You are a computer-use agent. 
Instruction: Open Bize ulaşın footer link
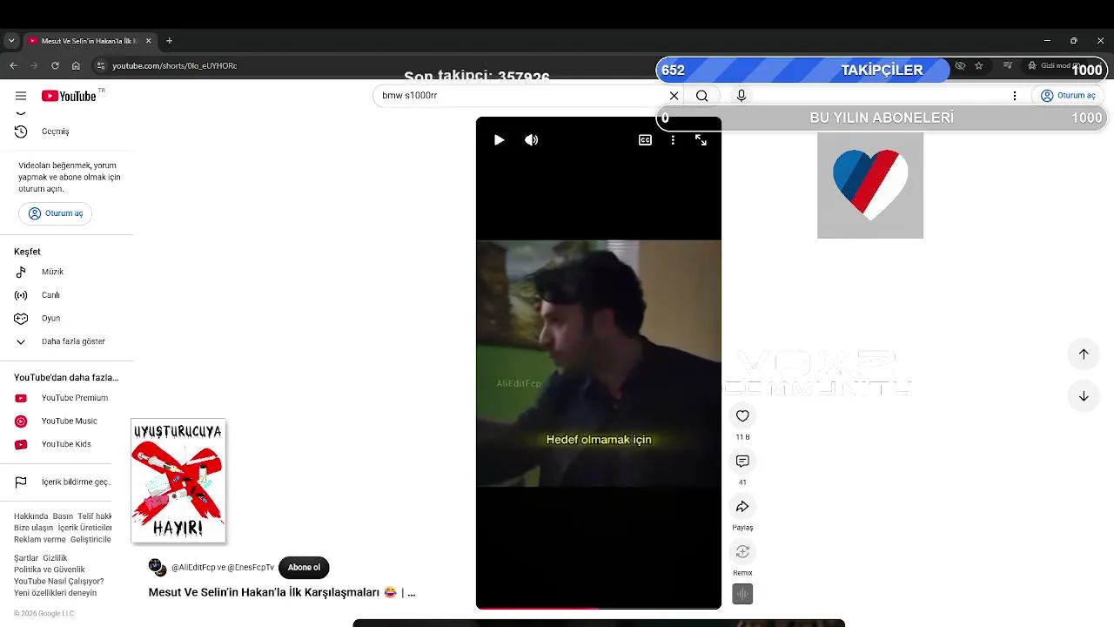33,528
